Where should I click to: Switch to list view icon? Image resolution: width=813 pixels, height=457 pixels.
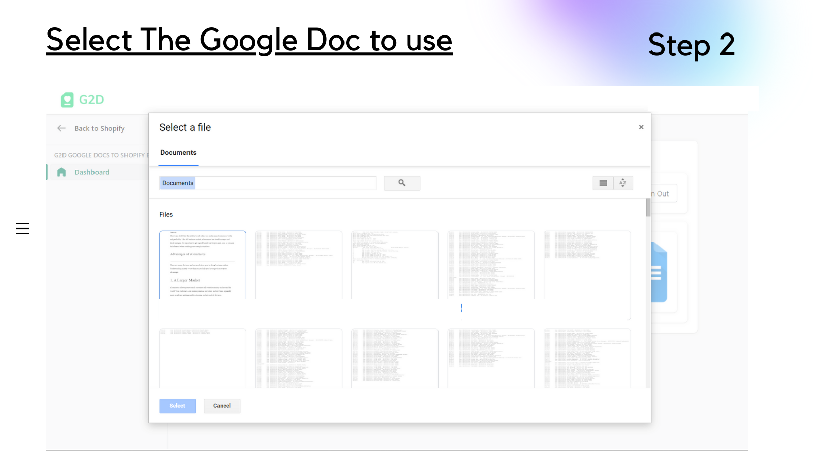[603, 183]
